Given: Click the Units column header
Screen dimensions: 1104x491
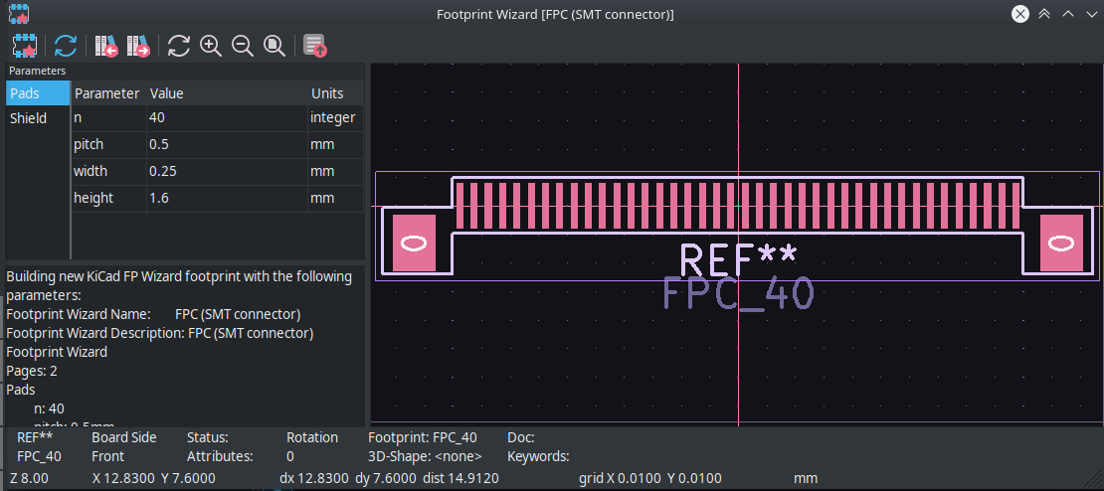Looking at the screenshot, I should (328, 93).
